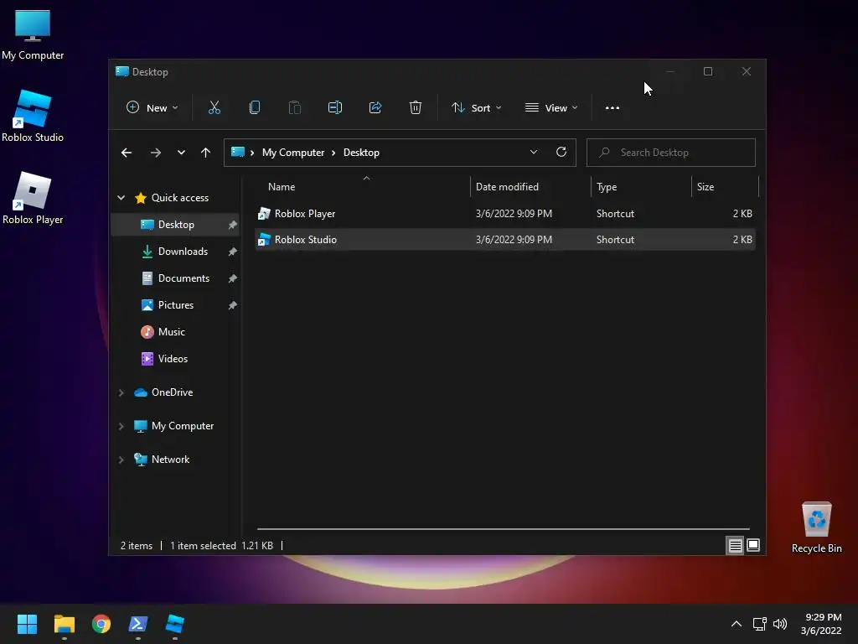Open the Sort options dropdown
858x644 pixels.
pos(477,108)
